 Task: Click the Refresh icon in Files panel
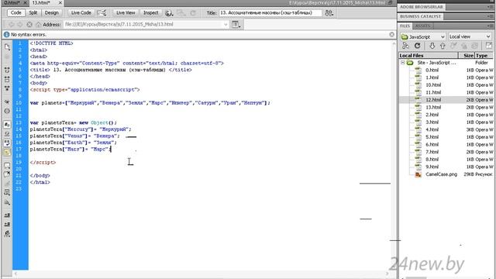point(417,46)
